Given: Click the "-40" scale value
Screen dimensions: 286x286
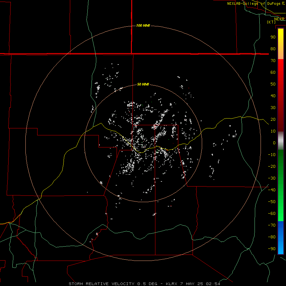Looking at the screenshot, I should (272, 190).
